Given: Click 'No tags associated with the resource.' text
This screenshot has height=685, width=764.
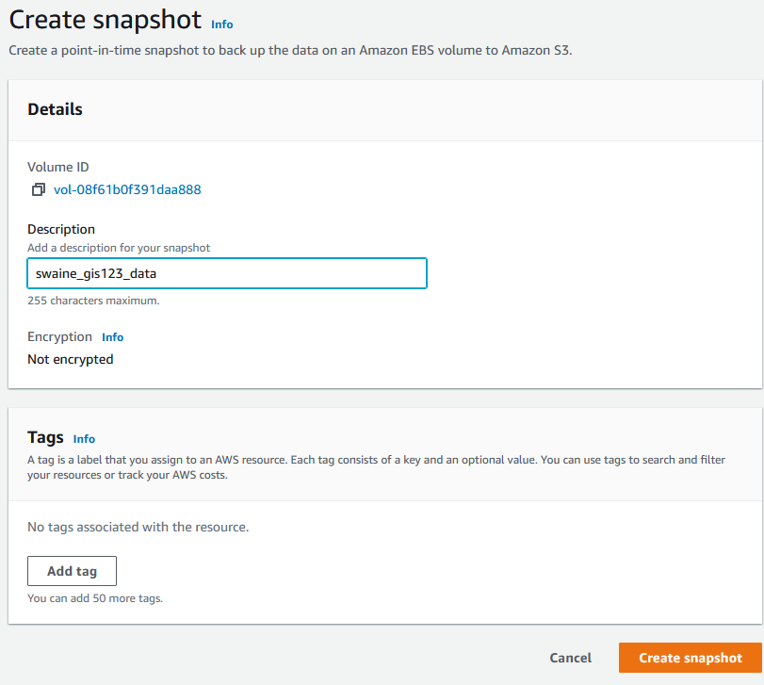Looking at the screenshot, I should click(138, 527).
